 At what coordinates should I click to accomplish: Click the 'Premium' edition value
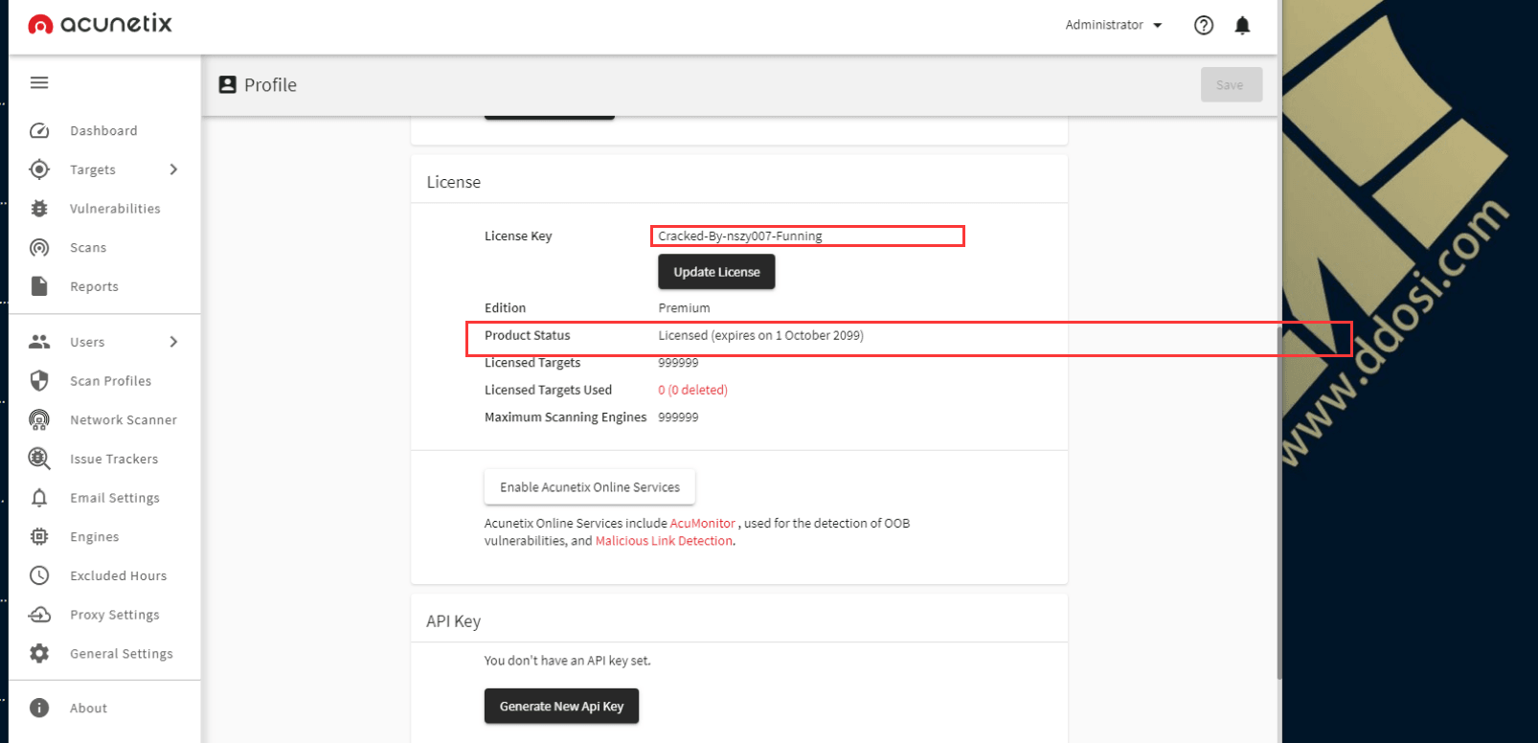(684, 308)
